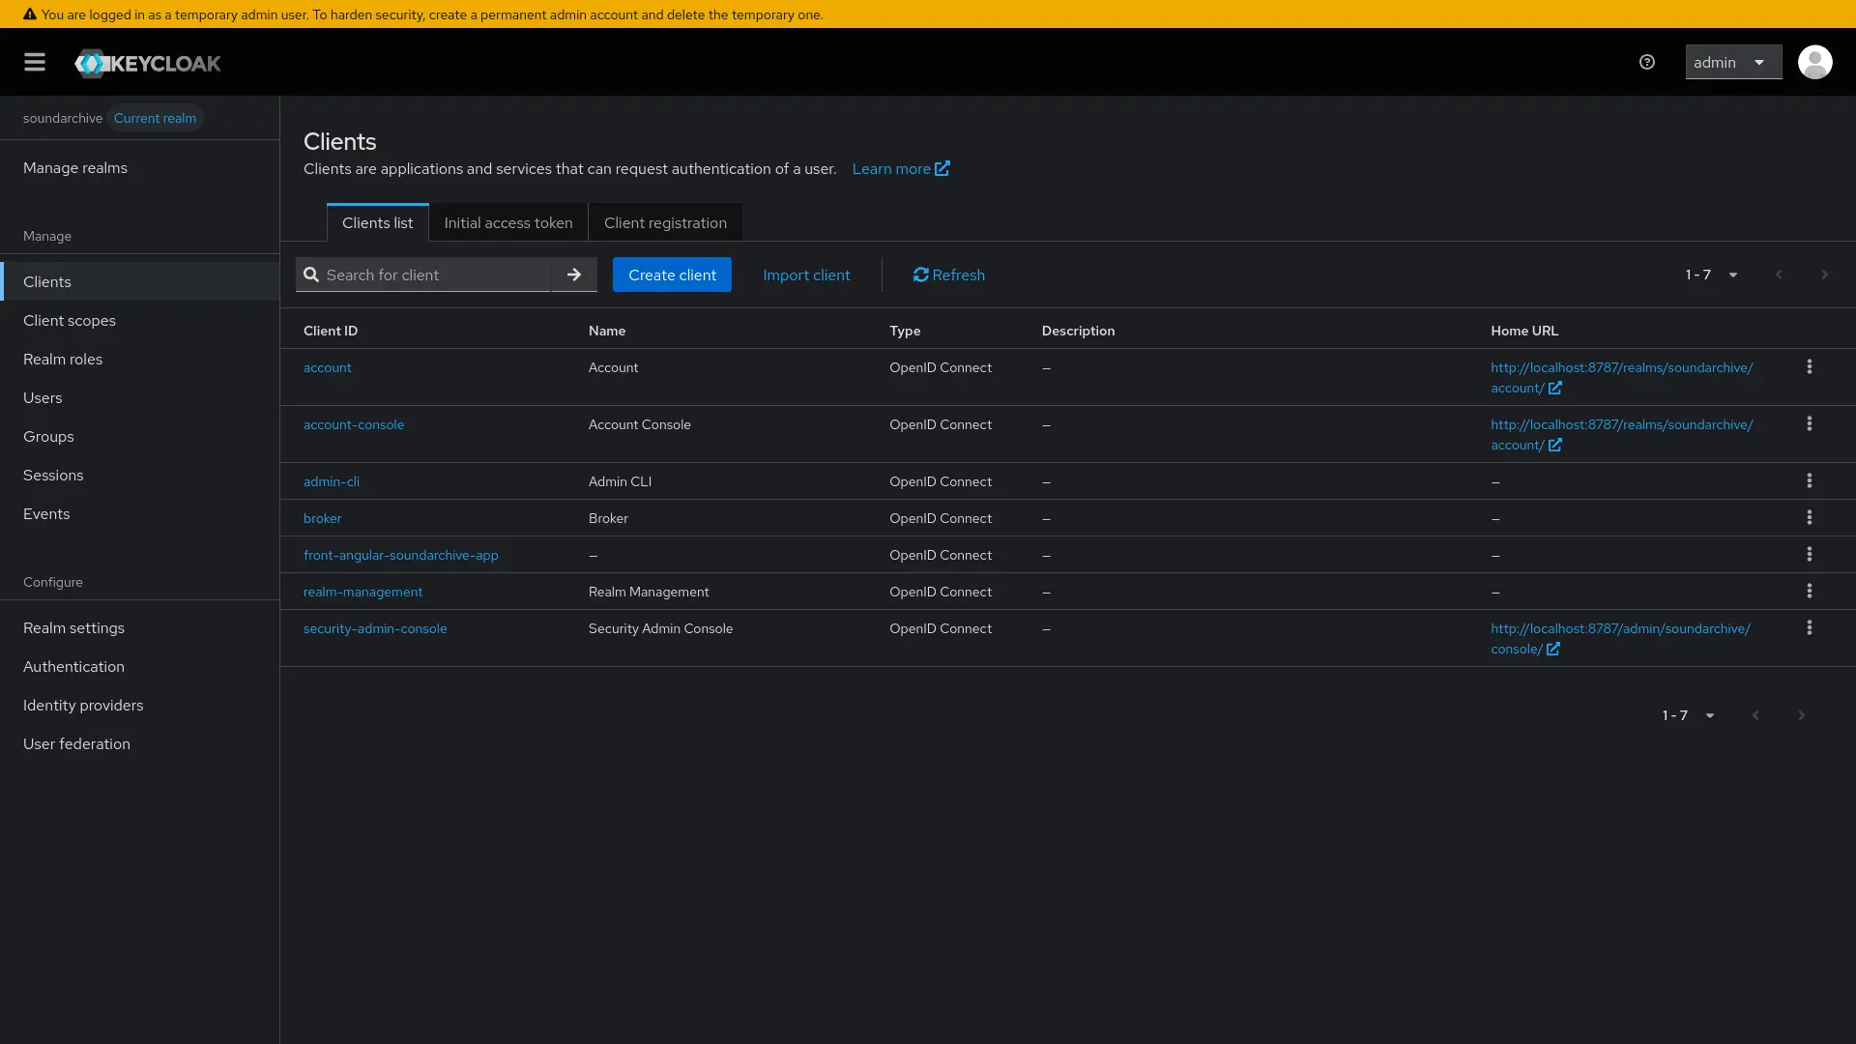Open Groups in sidebar
The width and height of the screenshot is (1856, 1044).
pyautogui.click(x=140, y=436)
